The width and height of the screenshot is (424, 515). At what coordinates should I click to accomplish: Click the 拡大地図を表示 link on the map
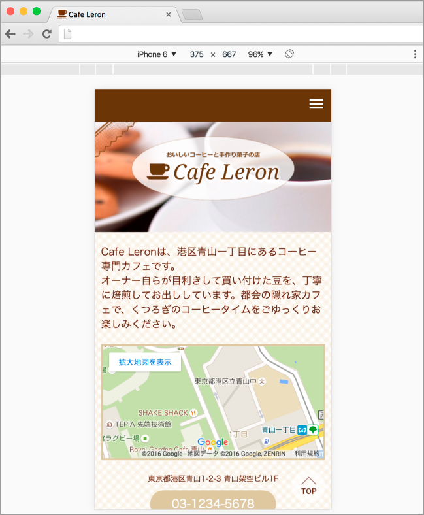tap(145, 362)
